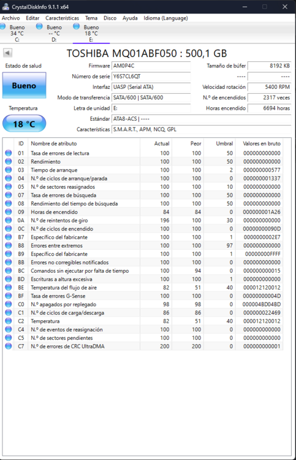Screen dimensions: 296x460
Task: Click raw value 000004BD04BD
Action: point(262,304)
